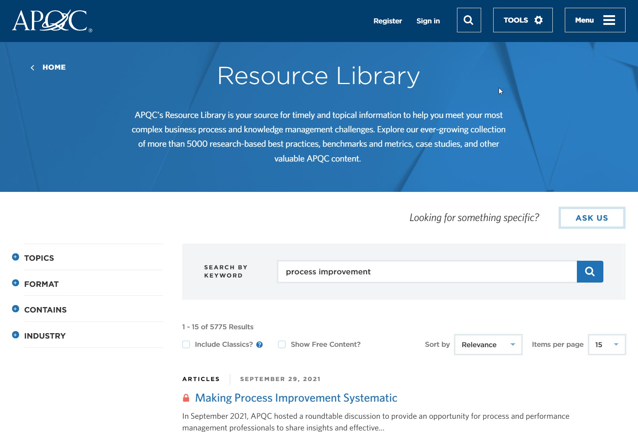Focus the keyword search field
638x432 pixels.
(x=427, y=272)
